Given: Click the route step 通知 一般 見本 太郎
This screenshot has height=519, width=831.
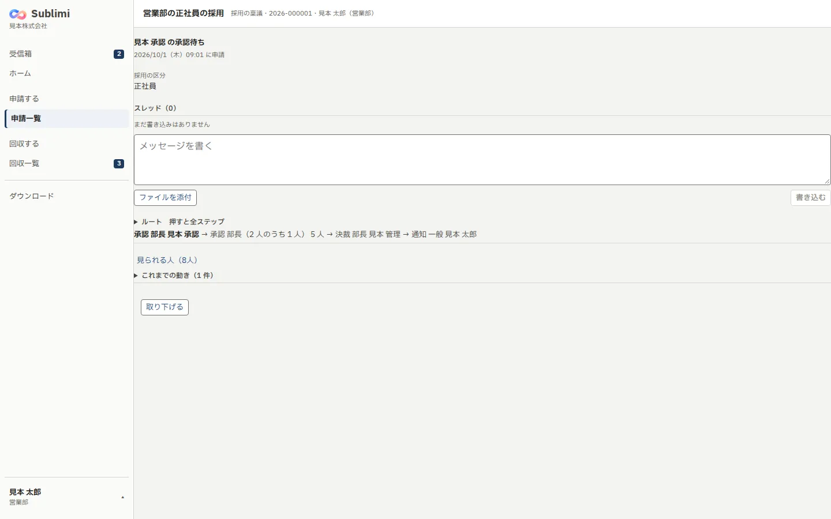Looking at the screenshot, I should tap(444, 234).
